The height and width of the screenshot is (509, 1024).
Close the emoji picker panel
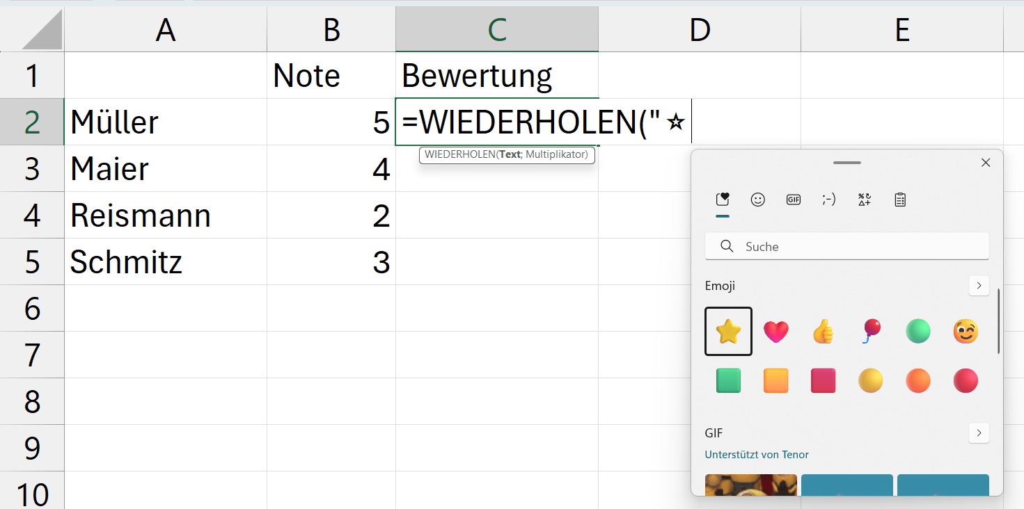[x=985, y=163]
